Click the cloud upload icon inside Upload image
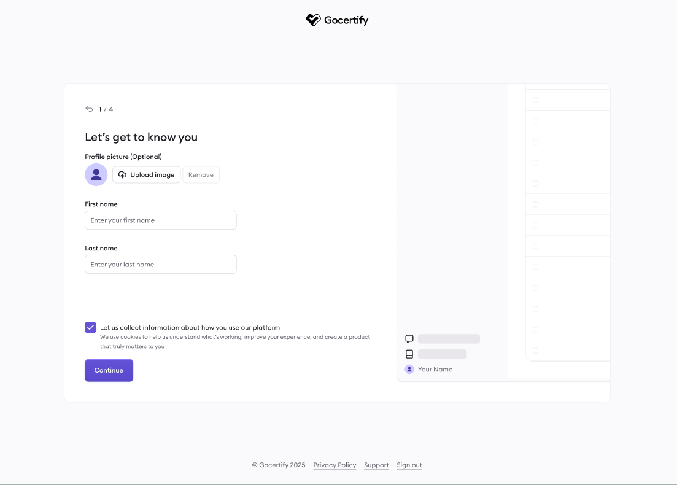677x485 pixels. pyautogui.click(x=123, y=174)
